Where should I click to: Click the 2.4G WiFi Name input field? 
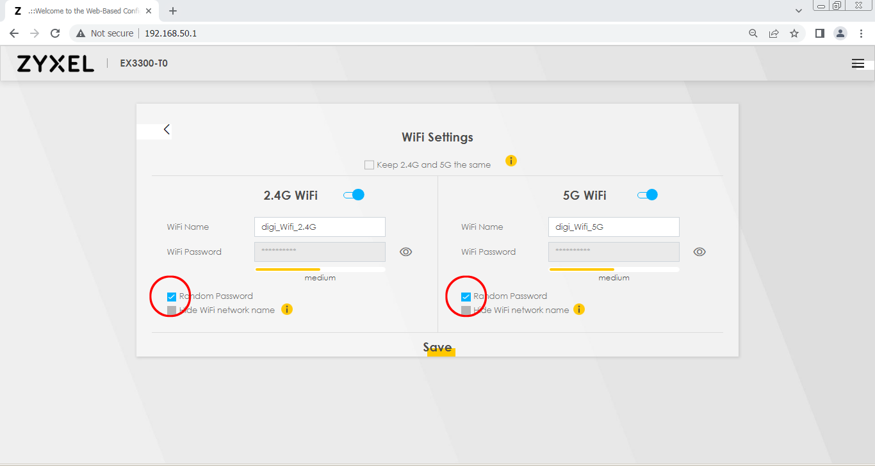(320, 227)
